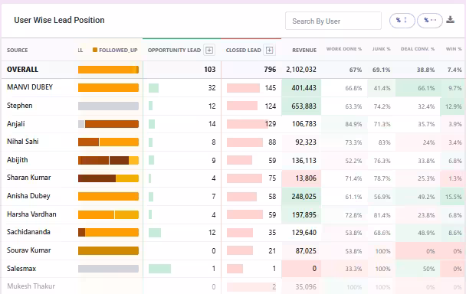The image size is (466, 294).
Task: Click the JUNK % column header
Action: 381,49
